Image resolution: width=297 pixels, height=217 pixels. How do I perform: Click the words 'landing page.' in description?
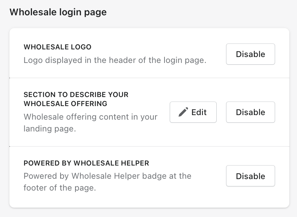(50, 129)
